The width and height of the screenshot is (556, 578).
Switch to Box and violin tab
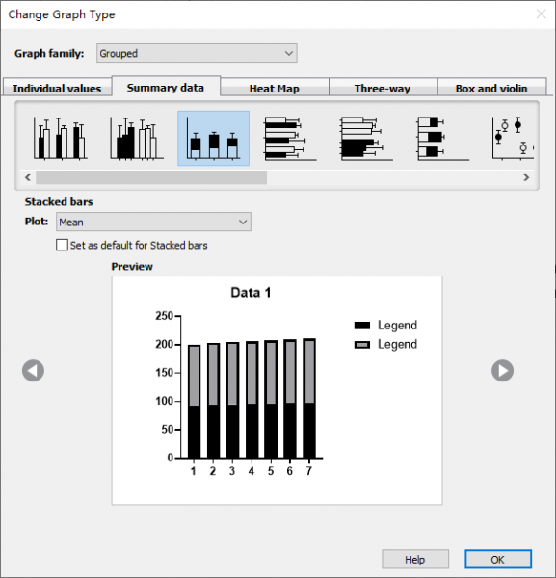[x=491, y=88]
